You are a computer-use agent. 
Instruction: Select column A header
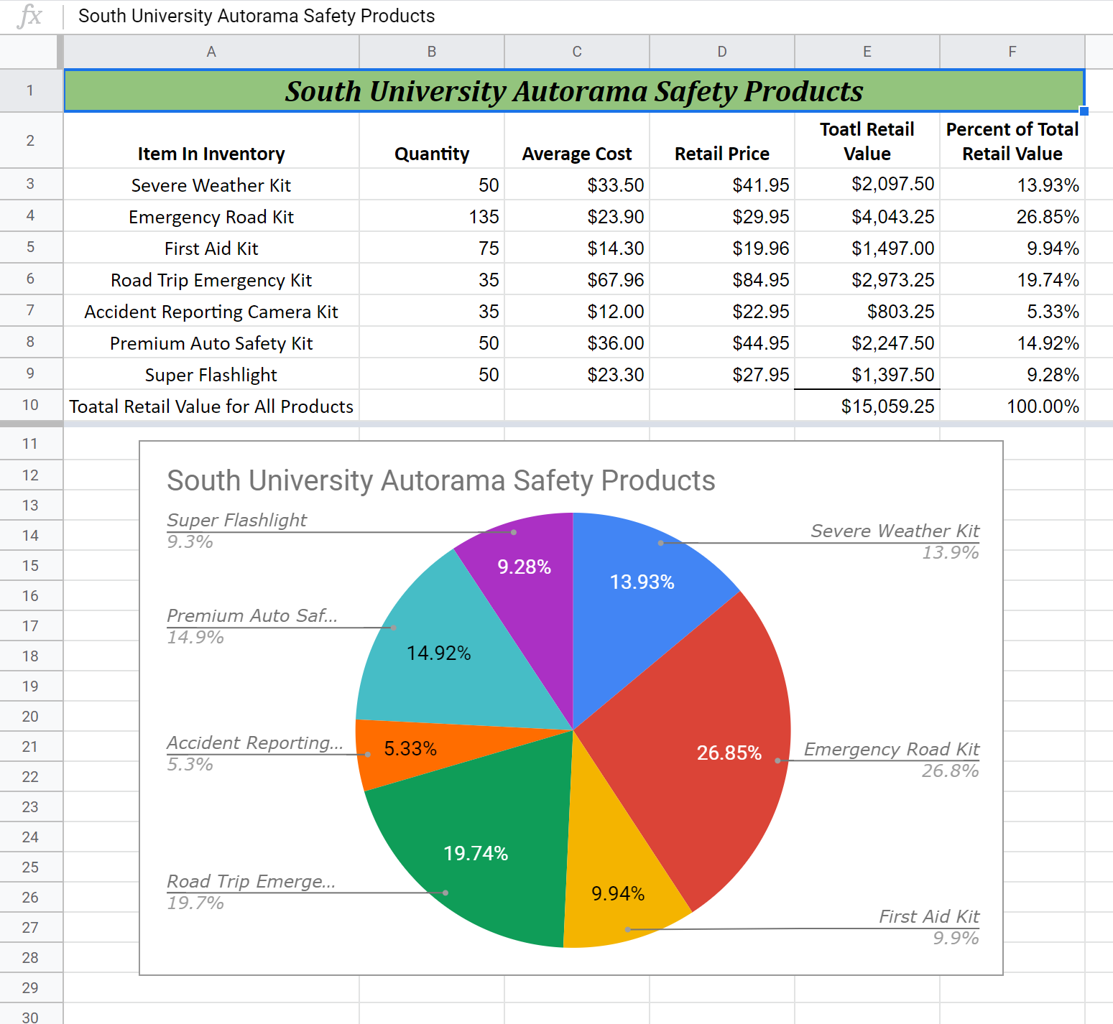pos(211,52)
